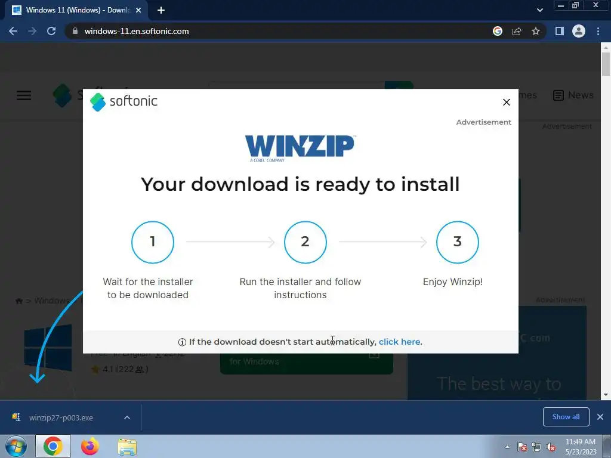This screenshot has width=611, height=458.
Task: Go back to the previous page
Action: (13, 31)
